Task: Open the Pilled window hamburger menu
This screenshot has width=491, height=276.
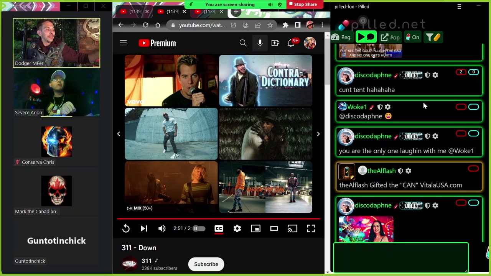Action: (459, 7)
